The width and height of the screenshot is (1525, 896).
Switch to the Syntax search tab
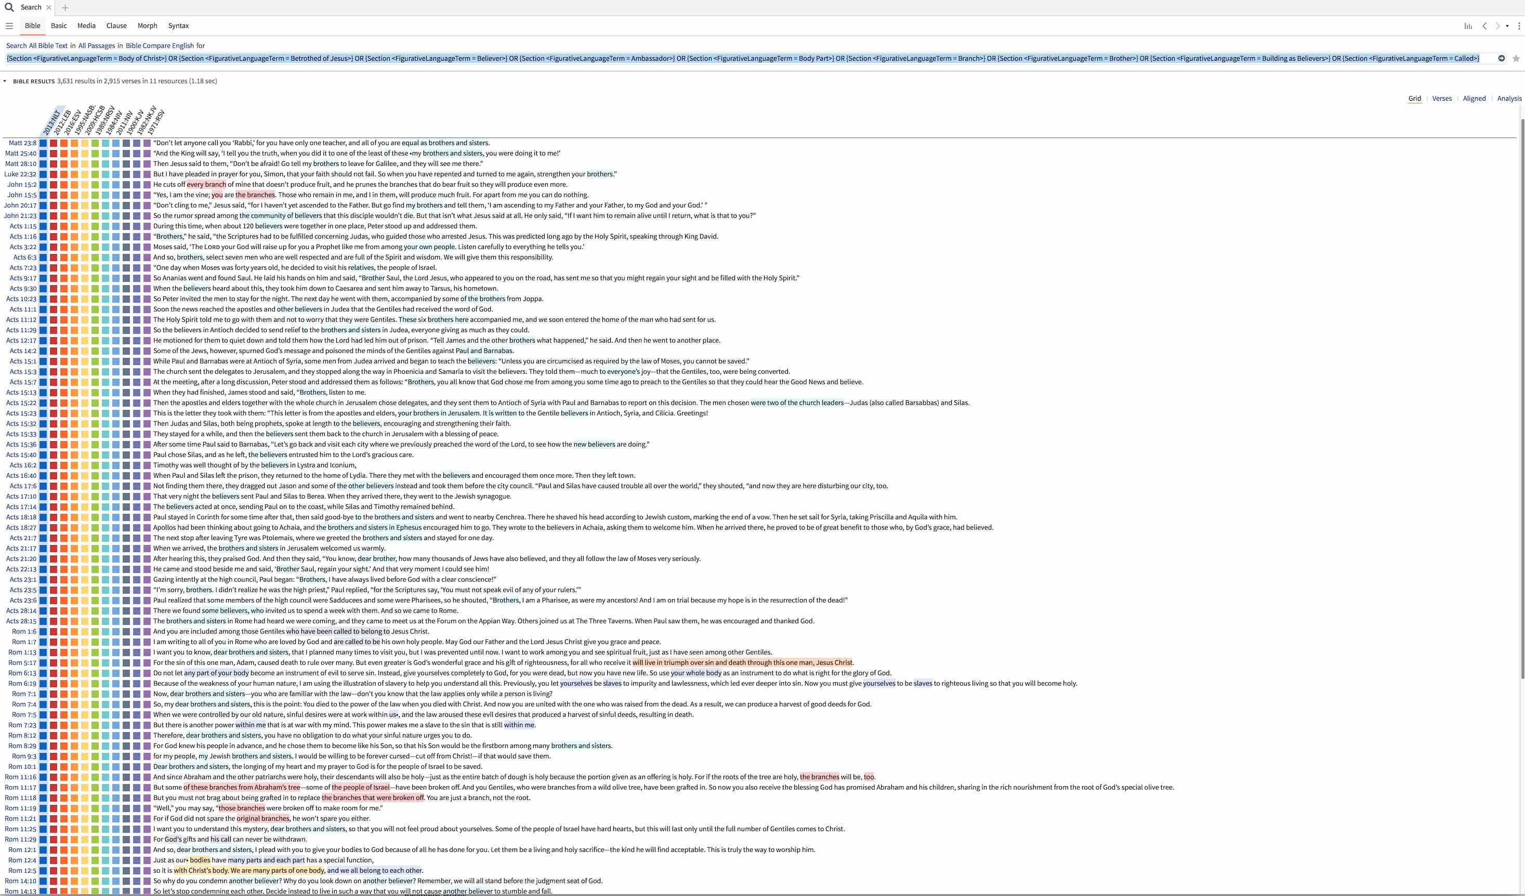178,26
